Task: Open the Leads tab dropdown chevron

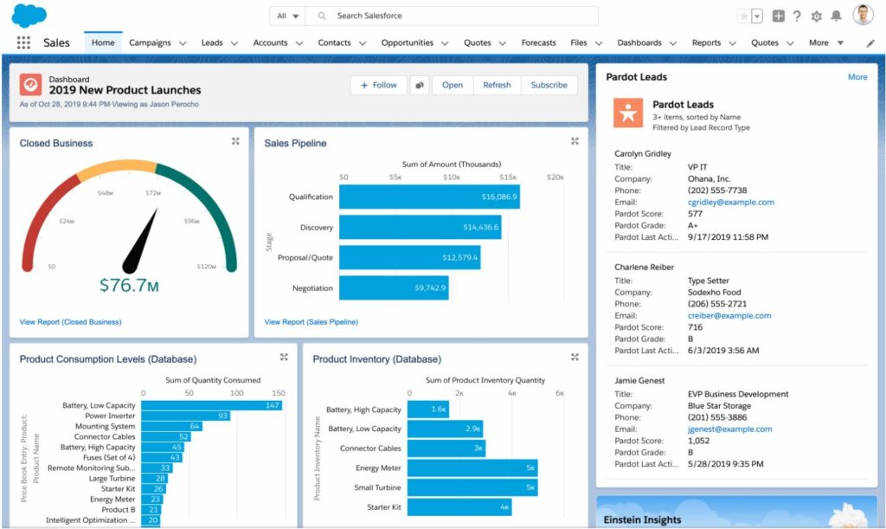Action: pos(234,43)
